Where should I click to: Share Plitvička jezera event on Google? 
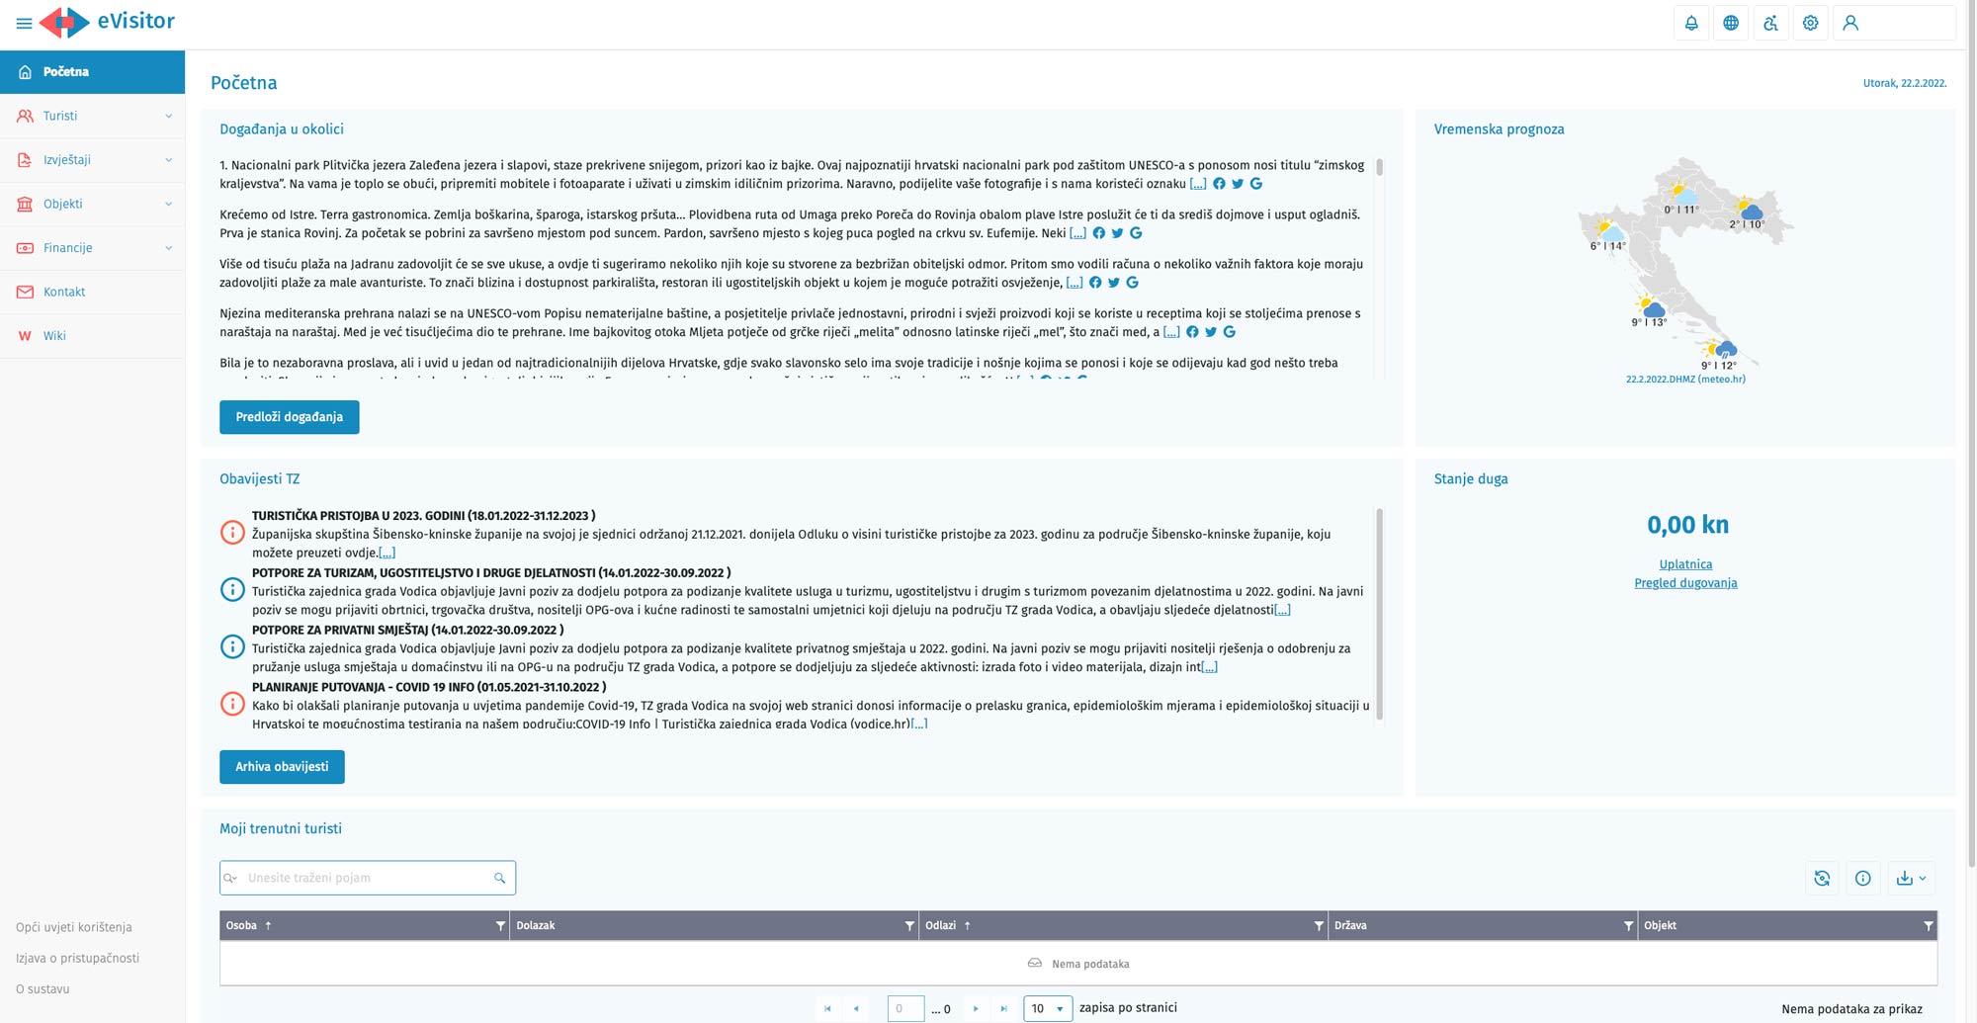click(x=1256, y=184)
